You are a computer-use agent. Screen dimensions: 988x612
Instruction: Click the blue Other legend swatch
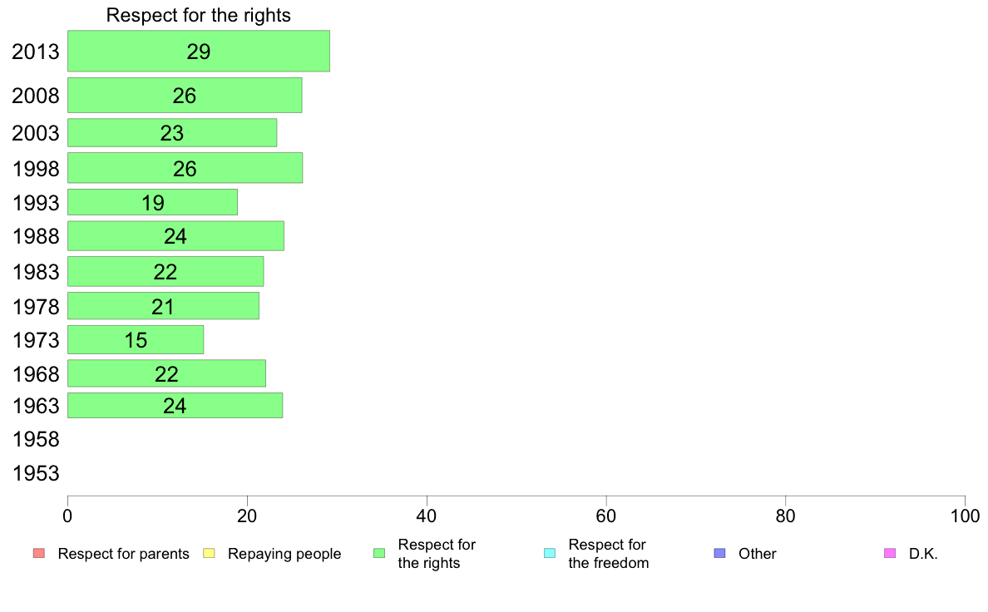click(719, 554)
